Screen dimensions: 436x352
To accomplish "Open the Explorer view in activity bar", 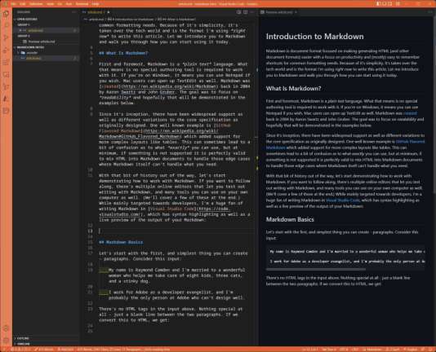I will coord(6,14).
